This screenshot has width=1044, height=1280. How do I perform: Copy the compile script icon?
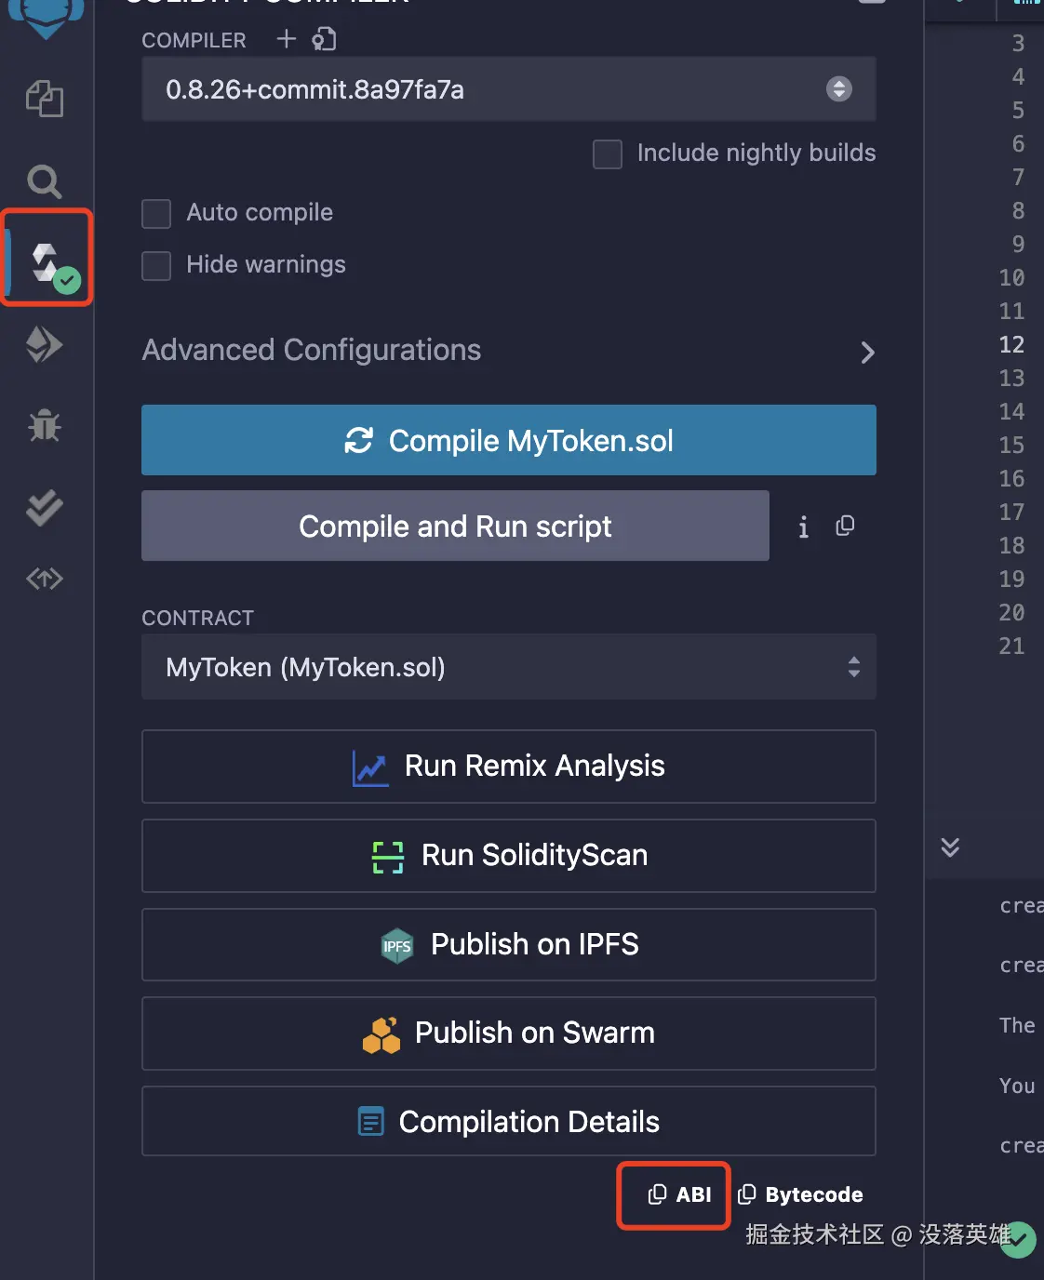845,527
